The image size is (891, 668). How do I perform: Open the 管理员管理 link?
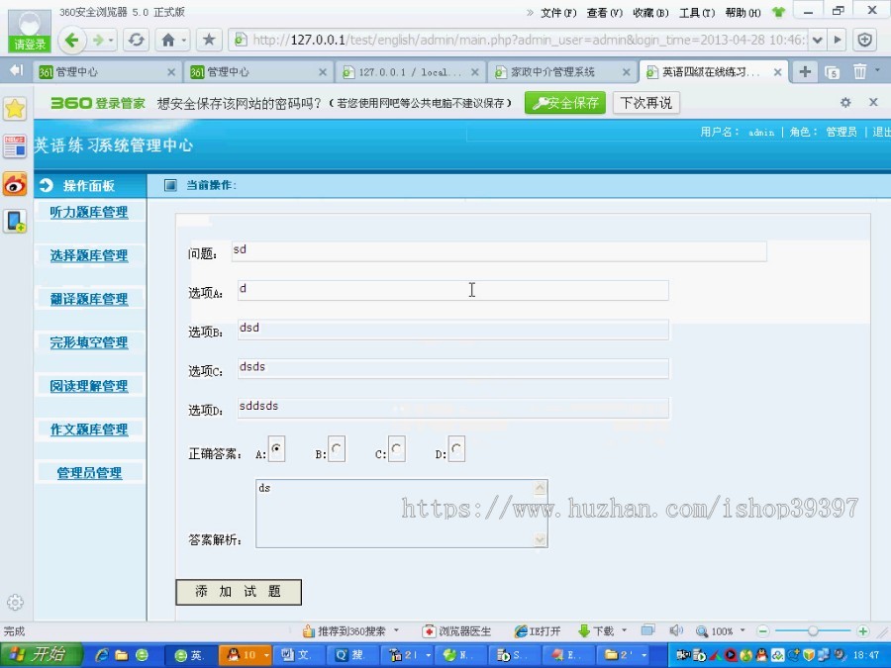click(89, 473)
